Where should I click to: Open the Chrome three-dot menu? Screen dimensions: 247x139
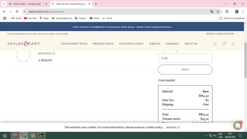pos(243,12)
